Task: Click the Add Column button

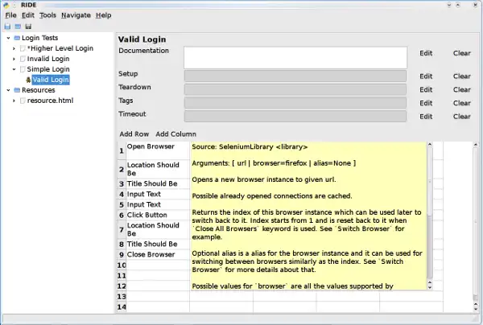Action: click(175, 134)
